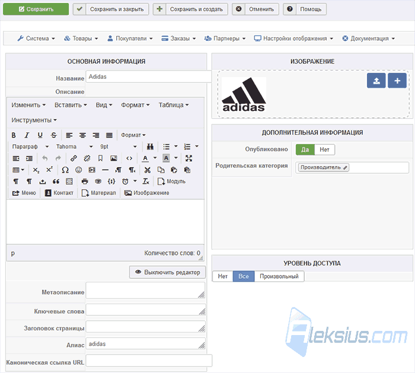Cut selected text with the scissors icon
This screenshot has width=415, height=373.
coord(148,170)
